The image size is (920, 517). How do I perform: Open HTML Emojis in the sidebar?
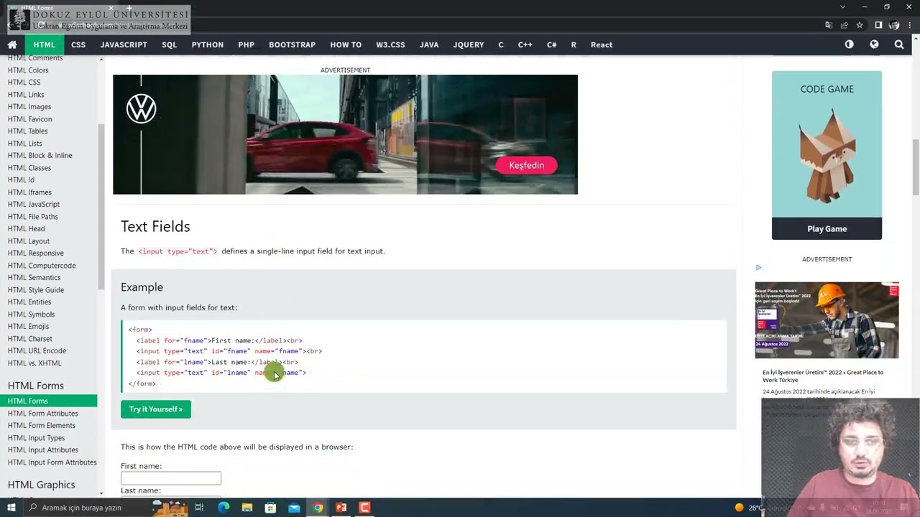[x=28, y=327]
